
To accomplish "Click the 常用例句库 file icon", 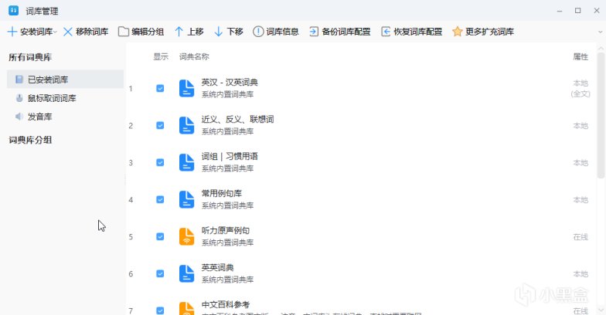I will pyautogui.click(x=187, y=199).
